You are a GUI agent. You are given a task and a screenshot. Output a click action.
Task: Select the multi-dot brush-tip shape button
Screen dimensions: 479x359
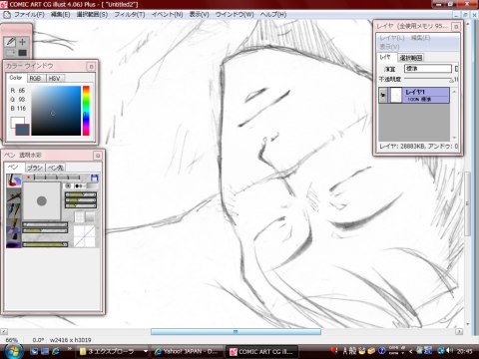[80, 185]
